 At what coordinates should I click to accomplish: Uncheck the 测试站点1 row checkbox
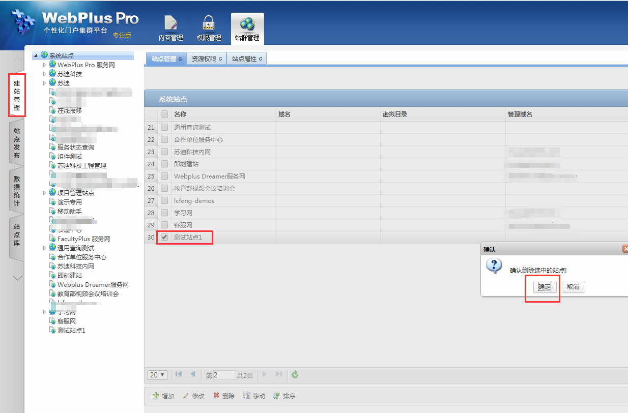click(x=164, y=237)
